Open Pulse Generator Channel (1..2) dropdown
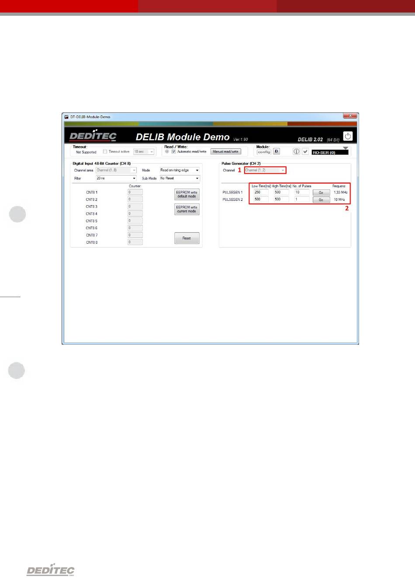The image size is (415, 588). coord(265,170)
